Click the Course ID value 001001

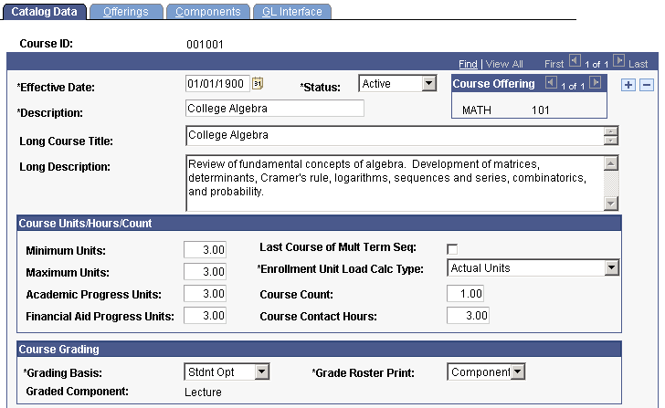[x=205, y=45]
